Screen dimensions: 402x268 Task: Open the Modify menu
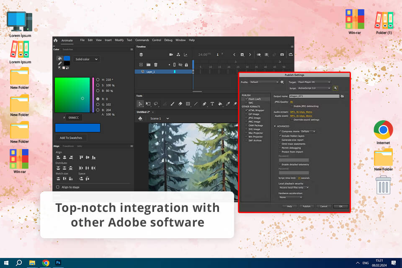(119, 40)
